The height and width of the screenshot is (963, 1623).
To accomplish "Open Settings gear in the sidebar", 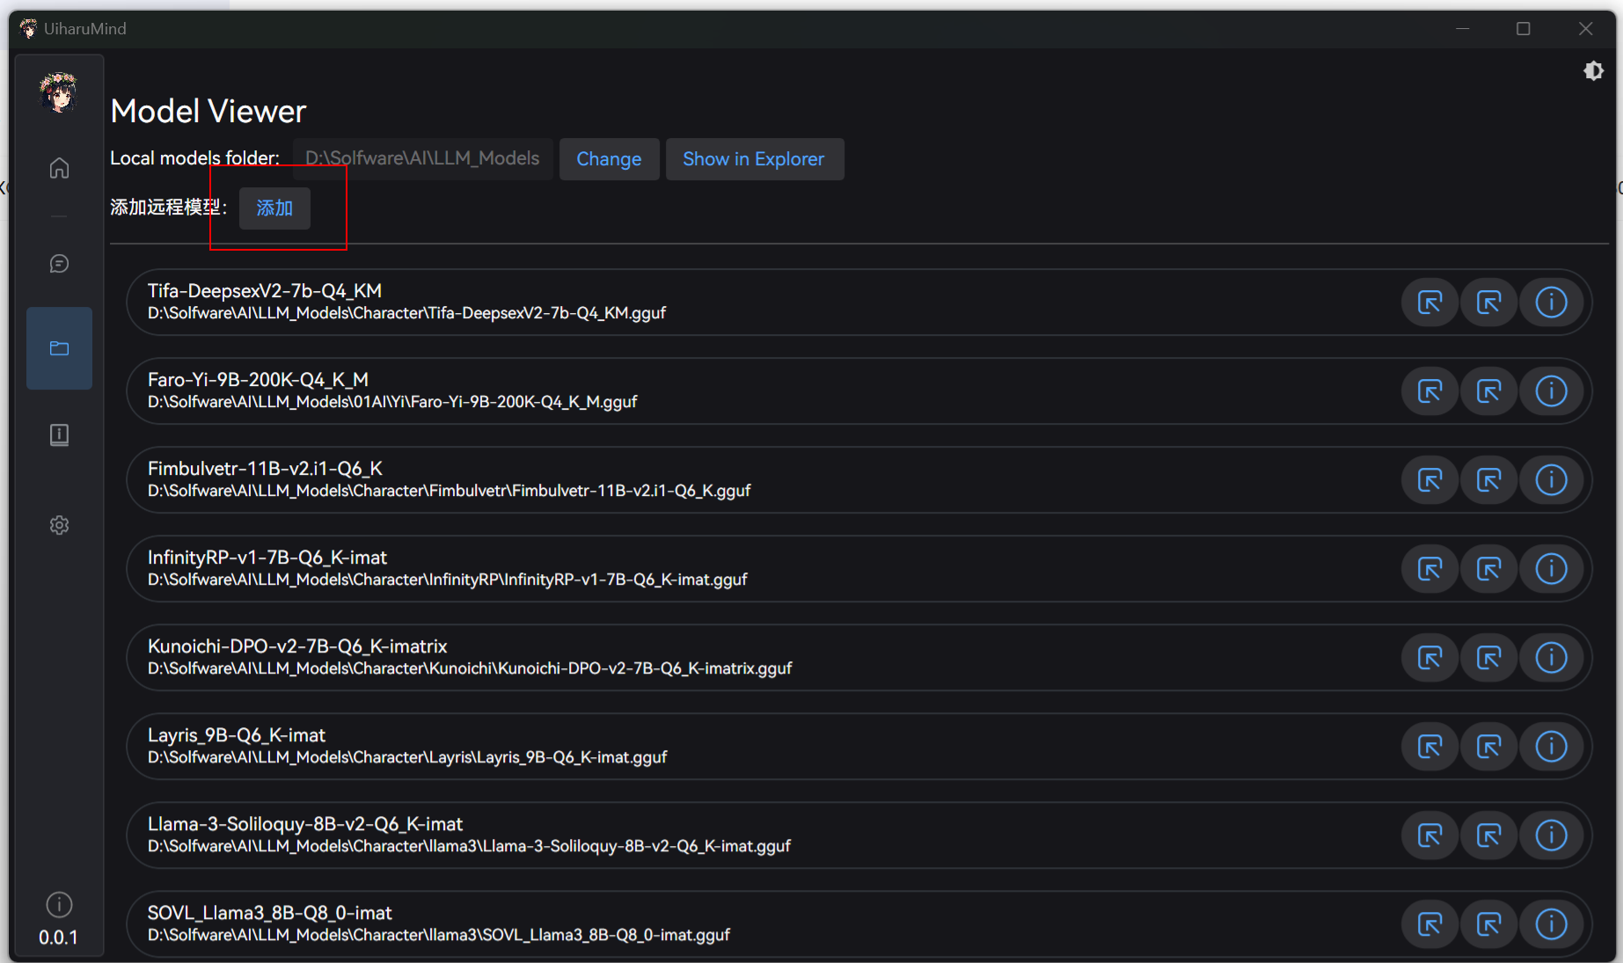I will 59,525.
